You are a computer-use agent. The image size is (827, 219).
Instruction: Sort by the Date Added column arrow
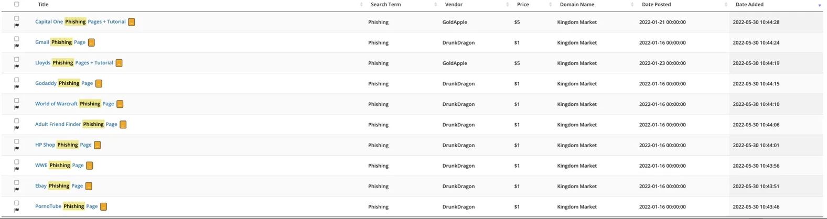820,5
